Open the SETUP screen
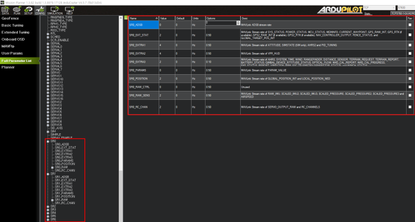The height and width of the screenshot is (222, 415). [x=28, y=11]
